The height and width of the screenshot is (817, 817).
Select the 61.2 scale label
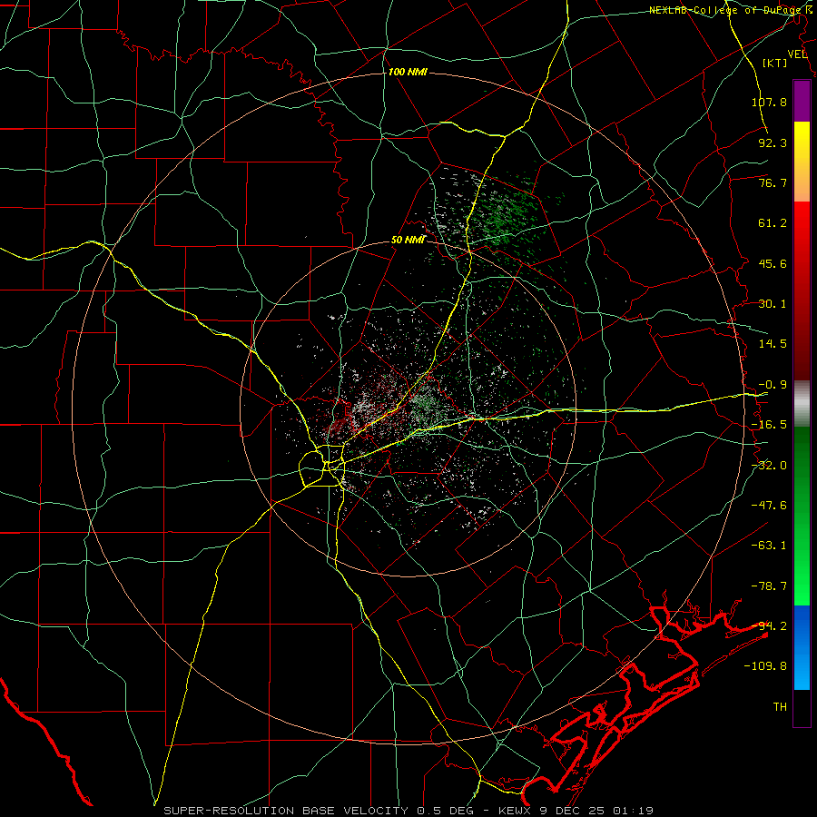click(773, 223)
